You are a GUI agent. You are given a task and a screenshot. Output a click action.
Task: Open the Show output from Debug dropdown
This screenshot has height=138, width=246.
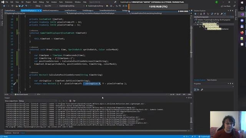pyautogui.click(x=38, y=101)
